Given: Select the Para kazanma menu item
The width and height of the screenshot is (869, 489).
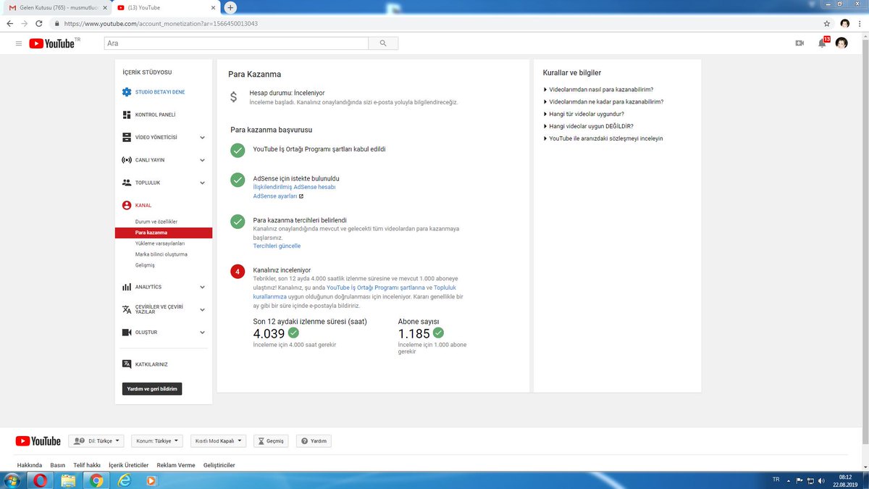Looking at the screenshot, I should [x=164, y=233].
